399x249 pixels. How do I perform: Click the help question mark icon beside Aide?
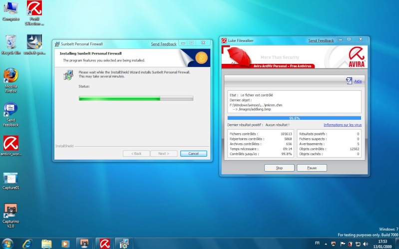349,81
